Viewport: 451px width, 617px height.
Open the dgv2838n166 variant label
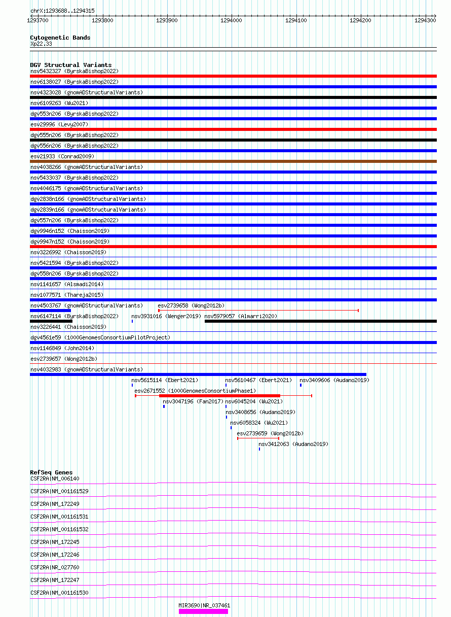coord(88,199)
